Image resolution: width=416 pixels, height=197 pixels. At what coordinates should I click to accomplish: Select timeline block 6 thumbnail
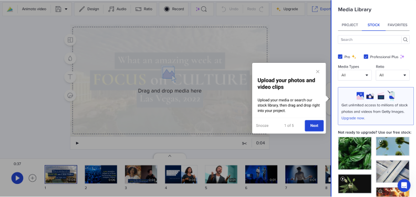(261, 174)
